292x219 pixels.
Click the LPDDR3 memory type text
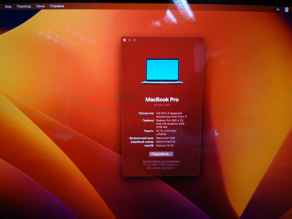161,134
